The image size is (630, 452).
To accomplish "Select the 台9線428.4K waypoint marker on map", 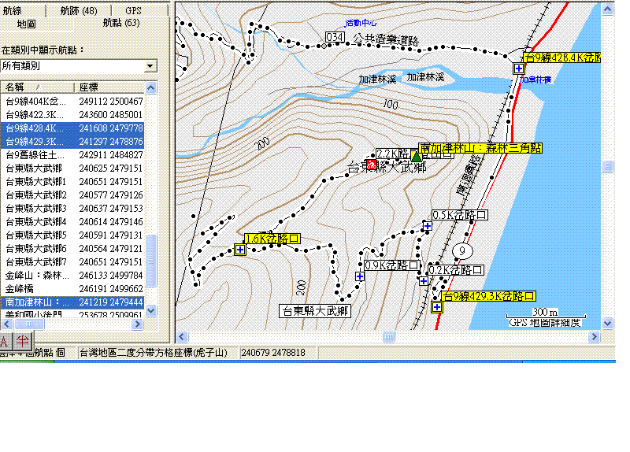I will 519,69.
